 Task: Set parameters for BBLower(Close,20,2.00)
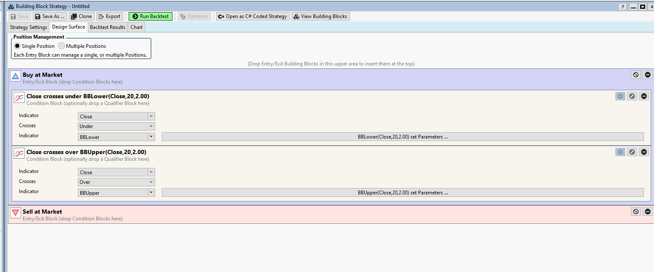[402, 137]
